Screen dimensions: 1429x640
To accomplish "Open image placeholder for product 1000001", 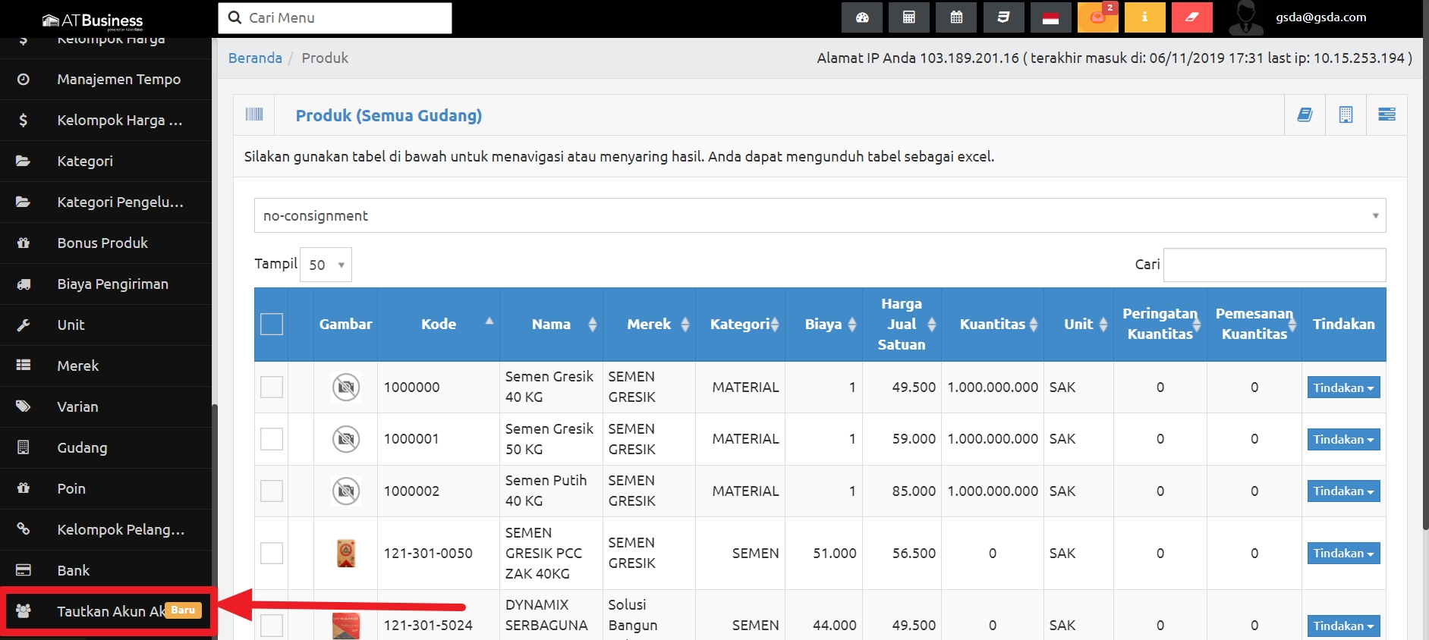I will pyautogui.click(x=346, y=438).
